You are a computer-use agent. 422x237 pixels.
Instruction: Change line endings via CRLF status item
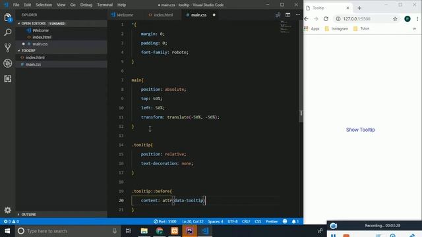(x=246, y=221)
